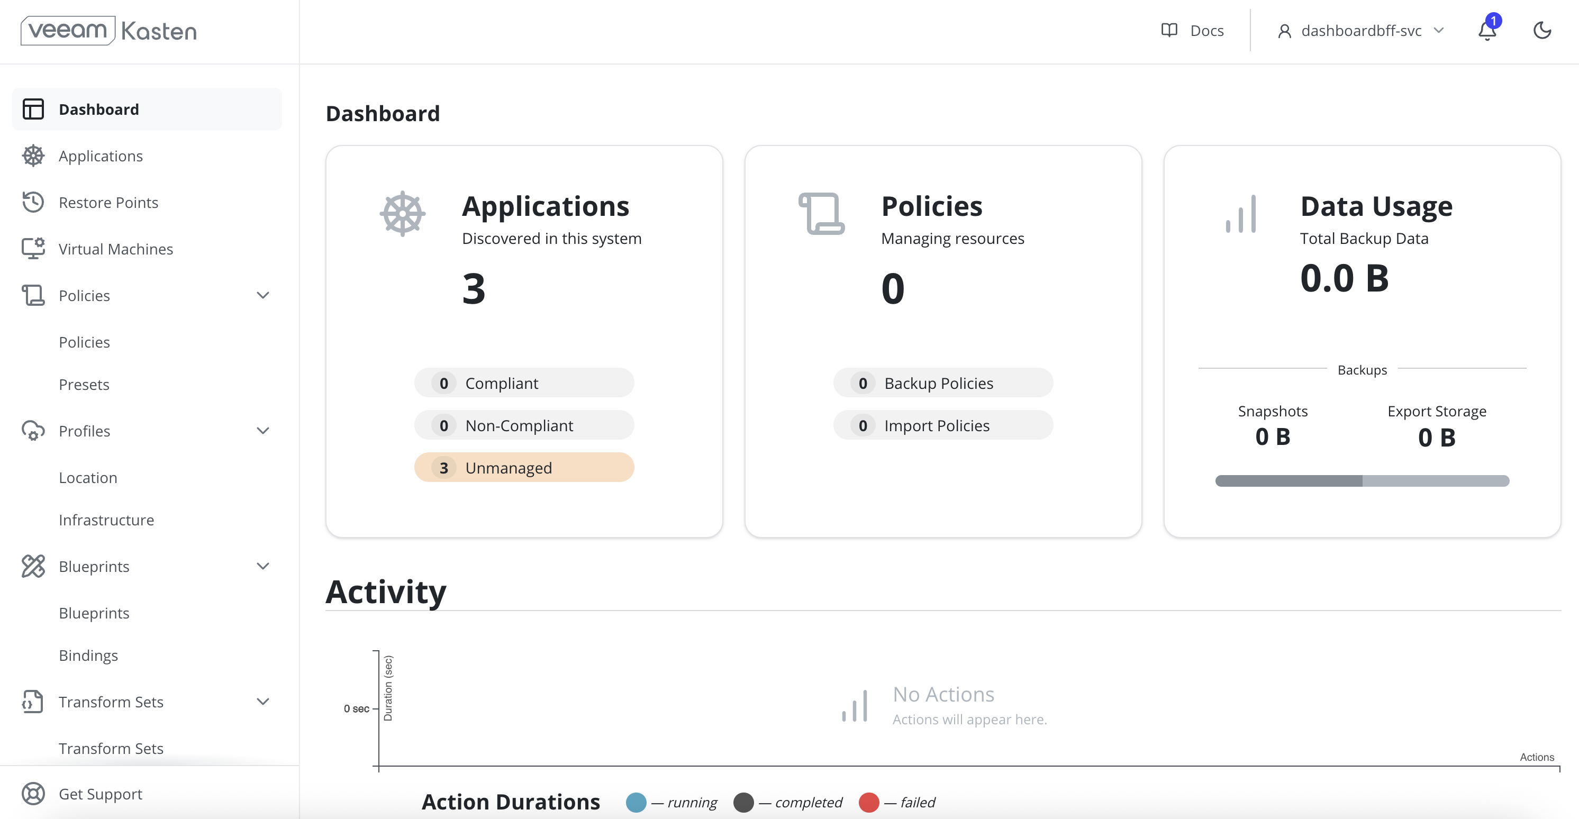Click the Docs book icon
This screenshot has height=819, width=1579.
point(1169,31)
